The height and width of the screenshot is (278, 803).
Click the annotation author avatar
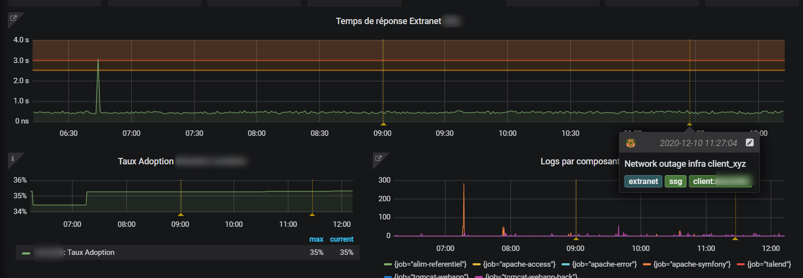coord(630,143)
